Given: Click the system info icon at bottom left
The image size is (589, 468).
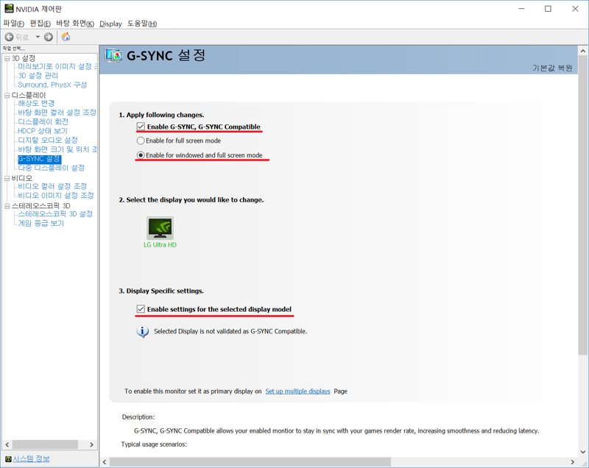Looking at the screenshot, I should (8, 459).
